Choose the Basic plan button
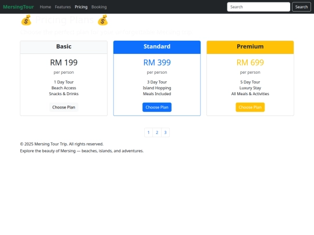This screenshot has width=314, height=235. pyautogui.click(x=64, y=107)
